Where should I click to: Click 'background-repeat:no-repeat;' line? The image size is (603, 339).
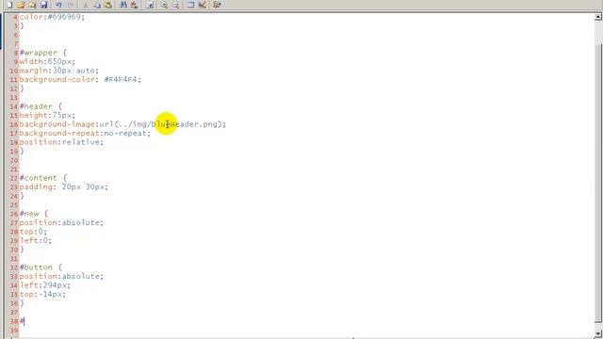pos(85,133)
